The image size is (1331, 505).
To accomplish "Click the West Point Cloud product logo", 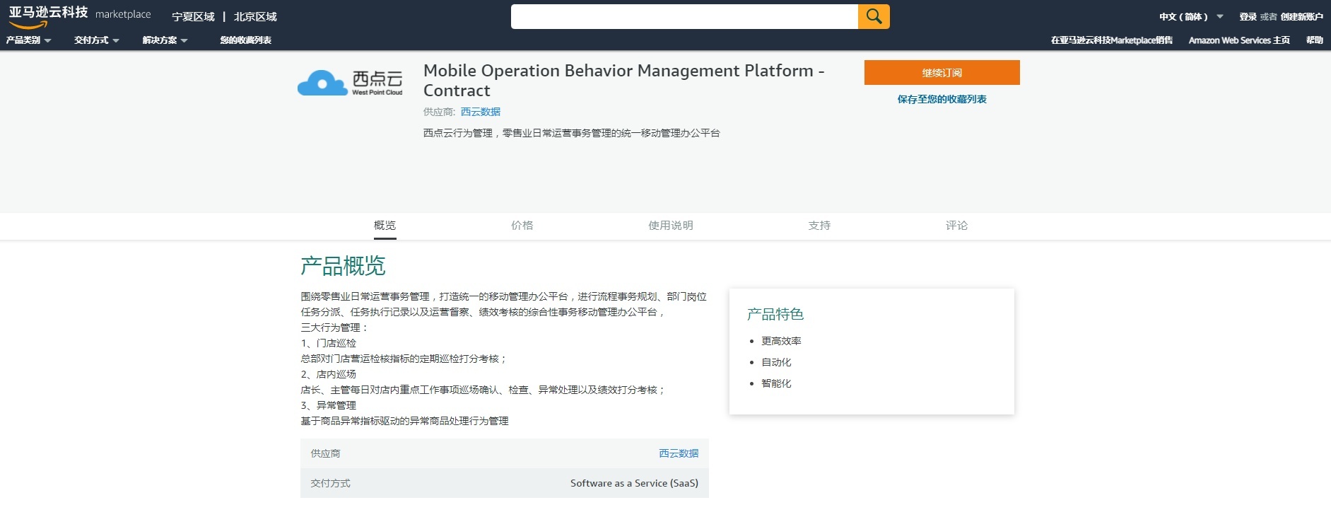I will point(350,83).
